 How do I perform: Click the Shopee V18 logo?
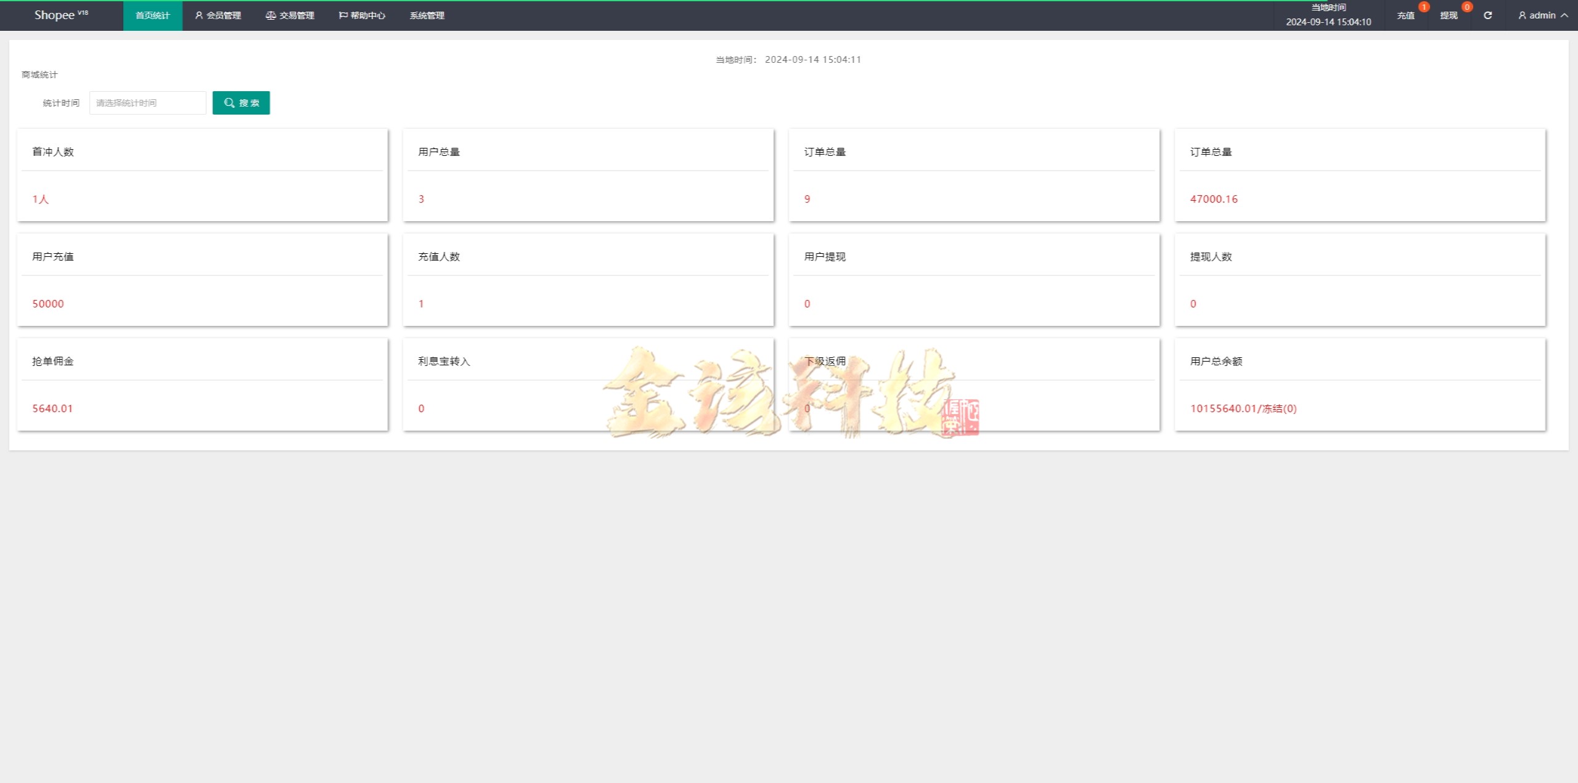point(60,15)
